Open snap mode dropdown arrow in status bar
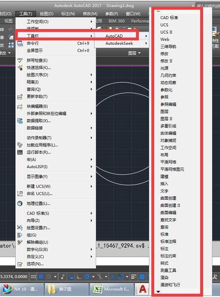This screenshot has height=297, width=220. click(55, 277)
